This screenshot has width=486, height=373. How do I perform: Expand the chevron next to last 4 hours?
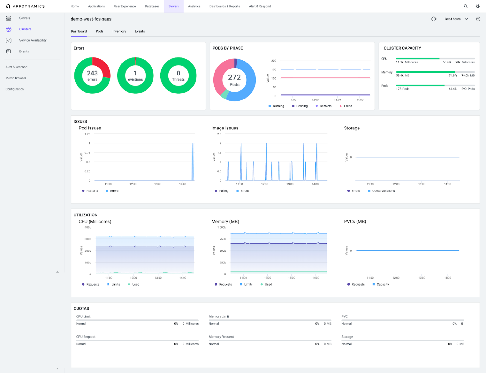[x=466, y=19]
